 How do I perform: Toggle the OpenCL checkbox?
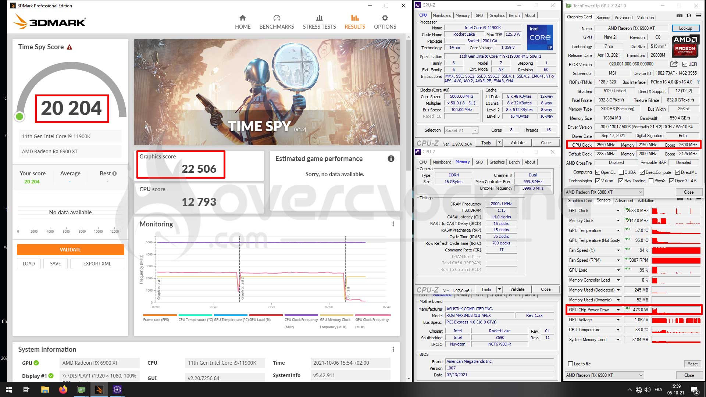coord(598,172)
